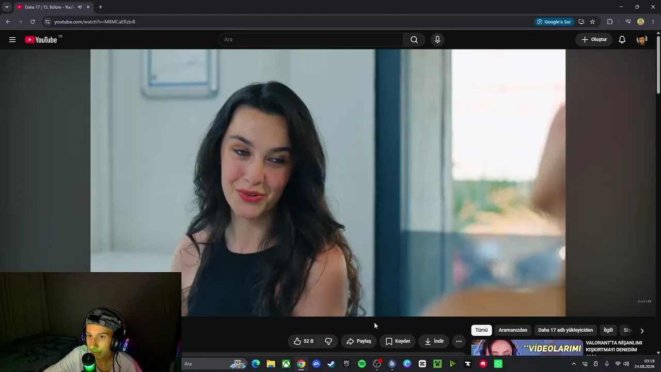Open the YouTube guide hamburger menu
This screenshot has height=372, width=661.
coord(12,40)
